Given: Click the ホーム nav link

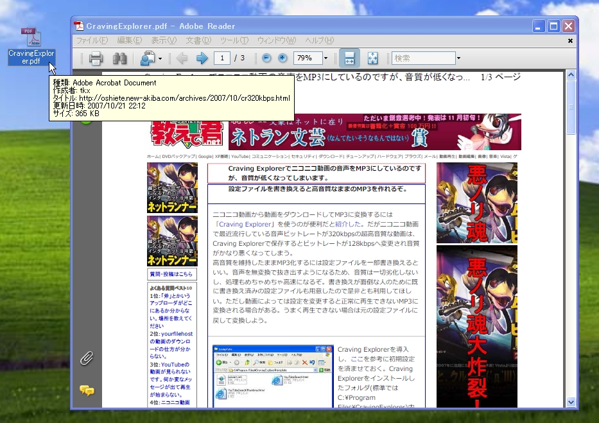Looking at the screenshot, I should point(153,156).
